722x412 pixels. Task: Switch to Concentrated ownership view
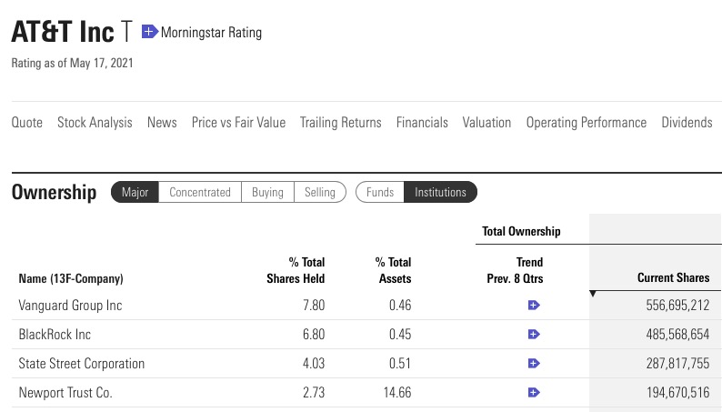click(200, 192)
